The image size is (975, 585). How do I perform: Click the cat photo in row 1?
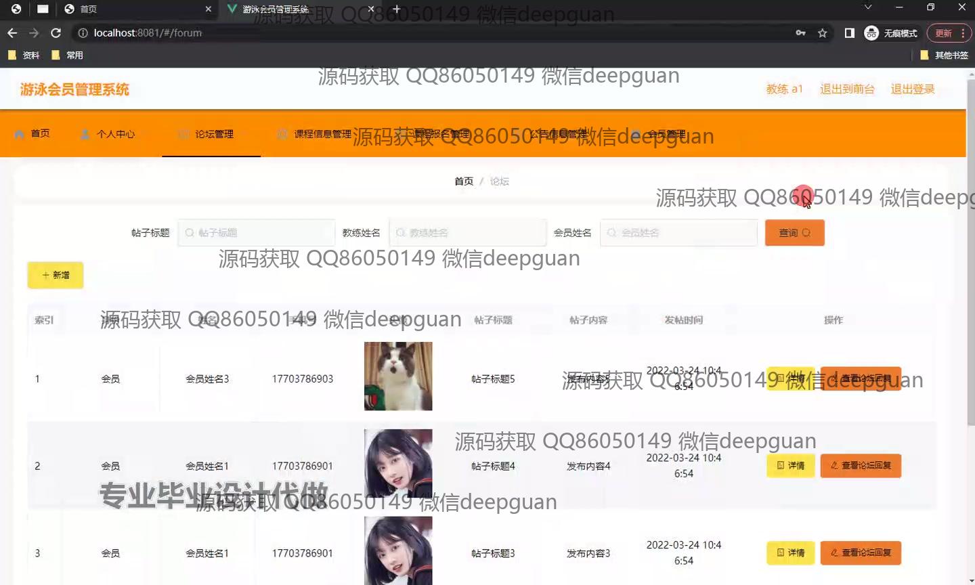pyautogui.click(x=398, y=376)
